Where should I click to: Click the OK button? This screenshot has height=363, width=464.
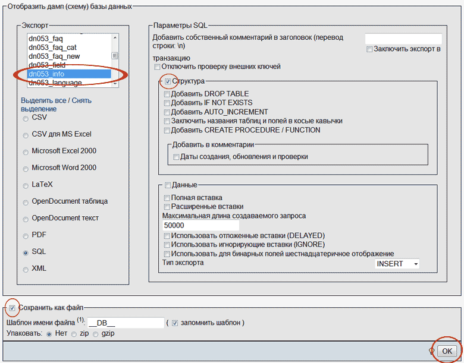coord(447,351)
